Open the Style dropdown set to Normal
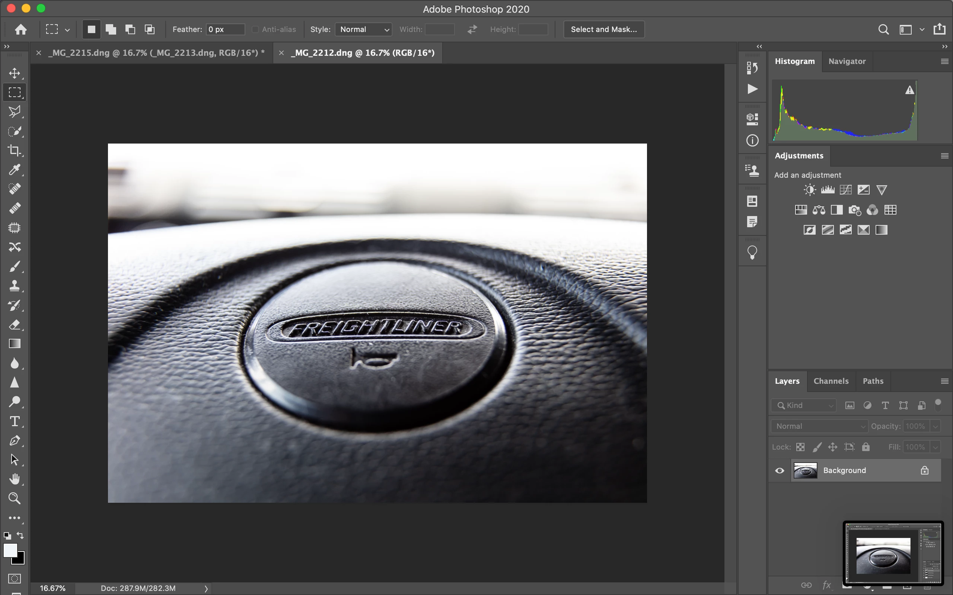 (363, 29)
